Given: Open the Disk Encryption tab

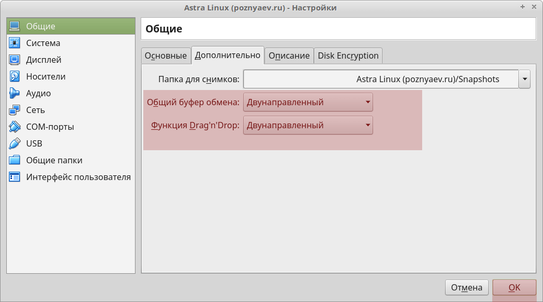Looking at the screenshot, I should [348, 56].
